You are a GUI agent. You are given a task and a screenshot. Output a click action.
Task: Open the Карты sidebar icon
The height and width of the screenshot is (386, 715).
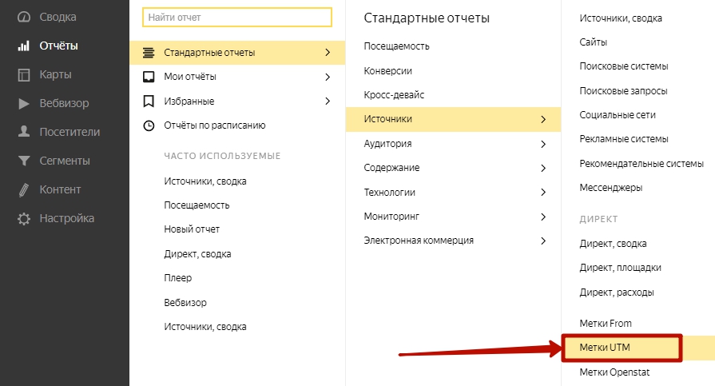(x=24, y=74)
